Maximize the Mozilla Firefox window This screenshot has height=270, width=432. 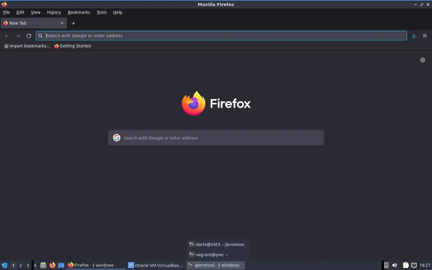click(422, 4)
